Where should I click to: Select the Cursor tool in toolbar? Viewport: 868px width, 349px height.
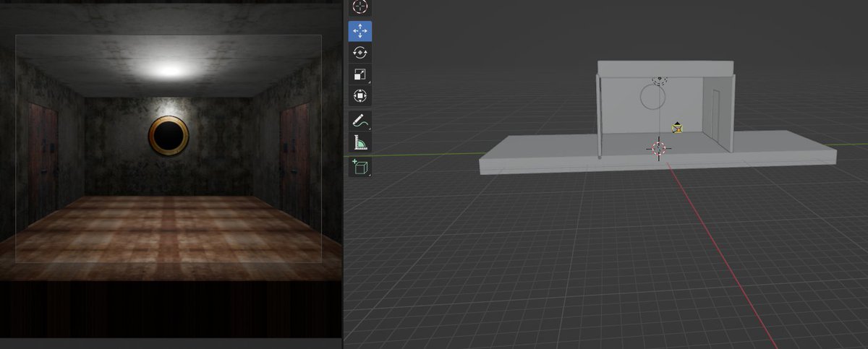tap(359, 8)
